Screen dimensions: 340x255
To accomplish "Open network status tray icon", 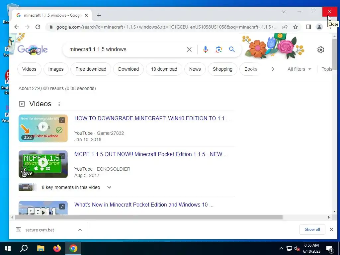I will (x=289, y=248).
